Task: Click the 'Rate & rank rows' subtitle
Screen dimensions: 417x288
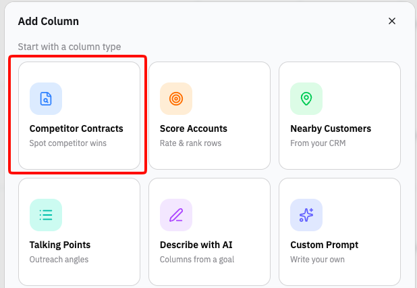Action: (x=191, y=143)
